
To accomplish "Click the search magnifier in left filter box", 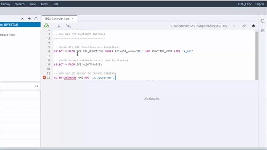I will coord(36,86).
